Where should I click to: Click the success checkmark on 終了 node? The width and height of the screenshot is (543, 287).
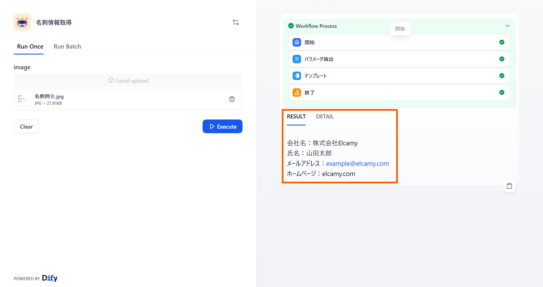502,92
